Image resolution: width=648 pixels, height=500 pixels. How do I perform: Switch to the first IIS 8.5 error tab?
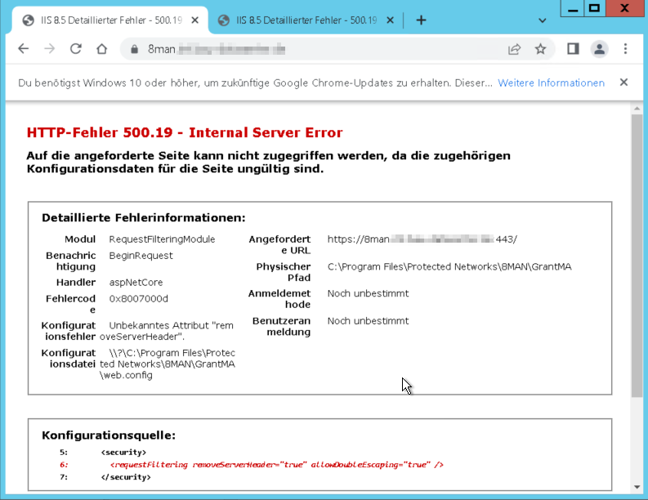point(110,20)
